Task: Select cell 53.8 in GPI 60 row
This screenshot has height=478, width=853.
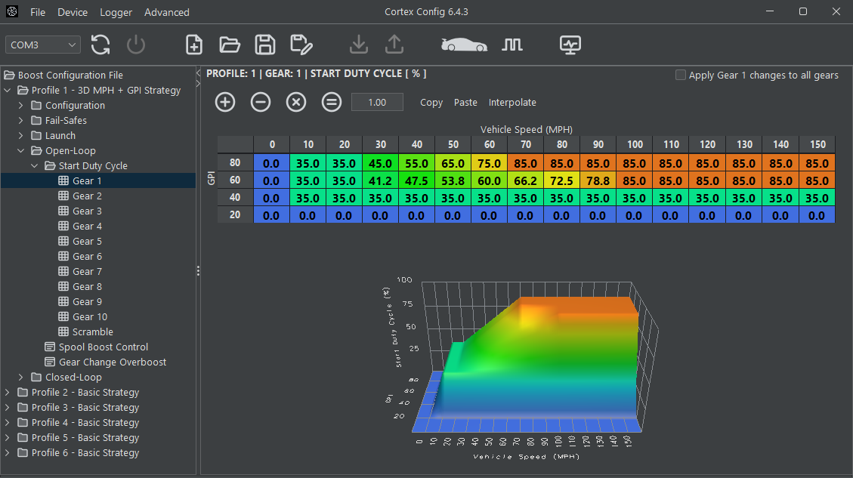Action: pyautogui.click(x=453, y=180)
